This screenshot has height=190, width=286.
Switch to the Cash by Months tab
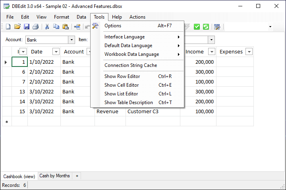(x=54, y=176)
